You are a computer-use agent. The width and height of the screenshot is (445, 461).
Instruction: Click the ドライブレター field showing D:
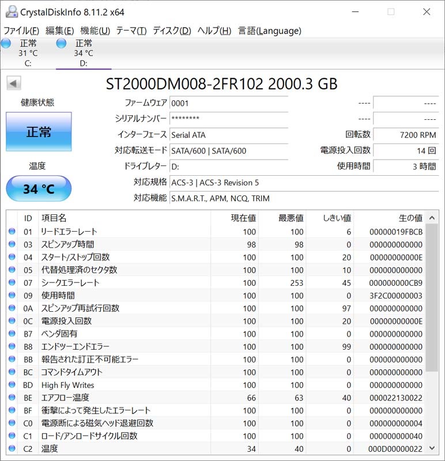point(228,167)
